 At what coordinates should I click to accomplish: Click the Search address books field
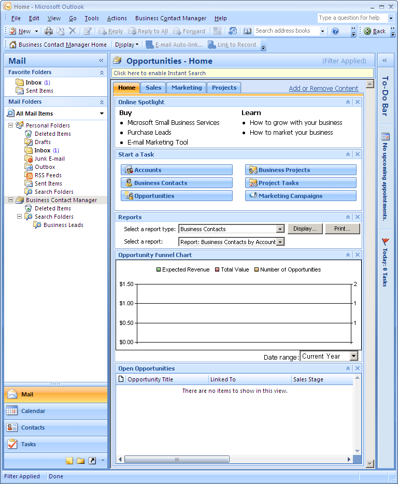tap(287, 31)
